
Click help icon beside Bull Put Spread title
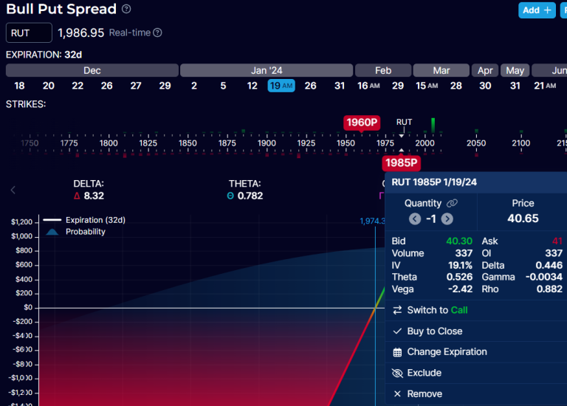pyautogui.click(x=126, y=9)
